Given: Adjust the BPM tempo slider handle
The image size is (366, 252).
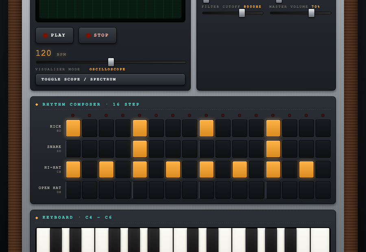Looking at the screenshot, I should (111, 62).
